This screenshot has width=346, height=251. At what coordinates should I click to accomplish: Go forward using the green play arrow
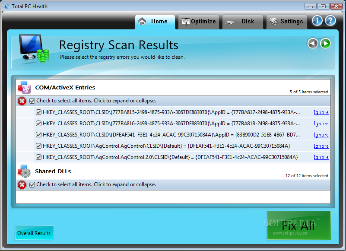point(325,43)
